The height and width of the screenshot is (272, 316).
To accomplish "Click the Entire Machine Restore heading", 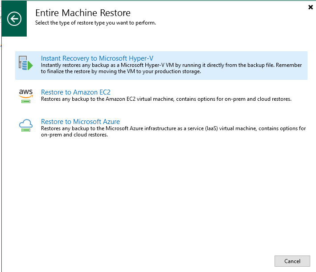I will point(83,13).
